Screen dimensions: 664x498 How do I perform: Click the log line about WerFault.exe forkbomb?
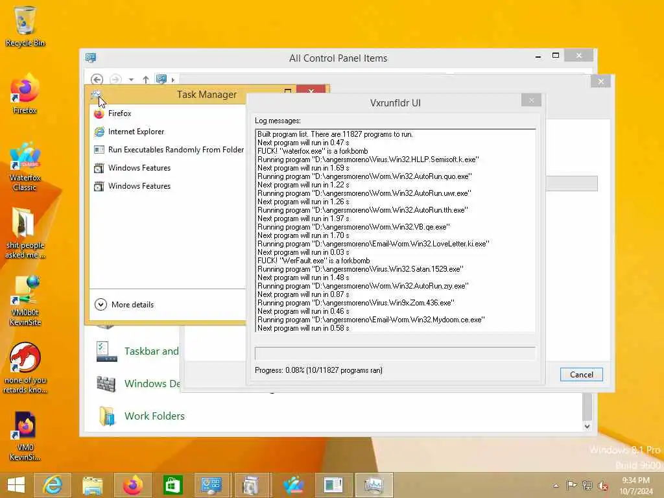click(x=313, y=261)
